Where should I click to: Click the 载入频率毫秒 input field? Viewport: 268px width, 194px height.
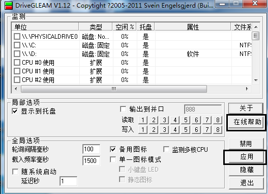(x=92, y=160)
